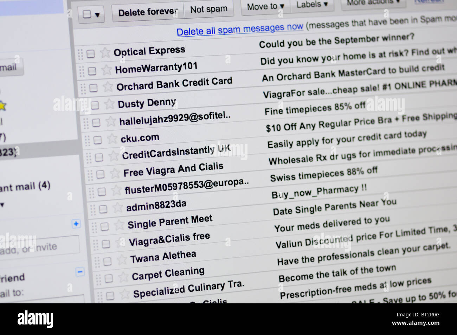Click the blue plus icon in sidebar
Viewport: 457px width, 335px height.
pos(76,224)
